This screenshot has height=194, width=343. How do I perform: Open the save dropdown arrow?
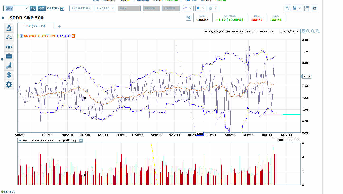tap(300, 8)
